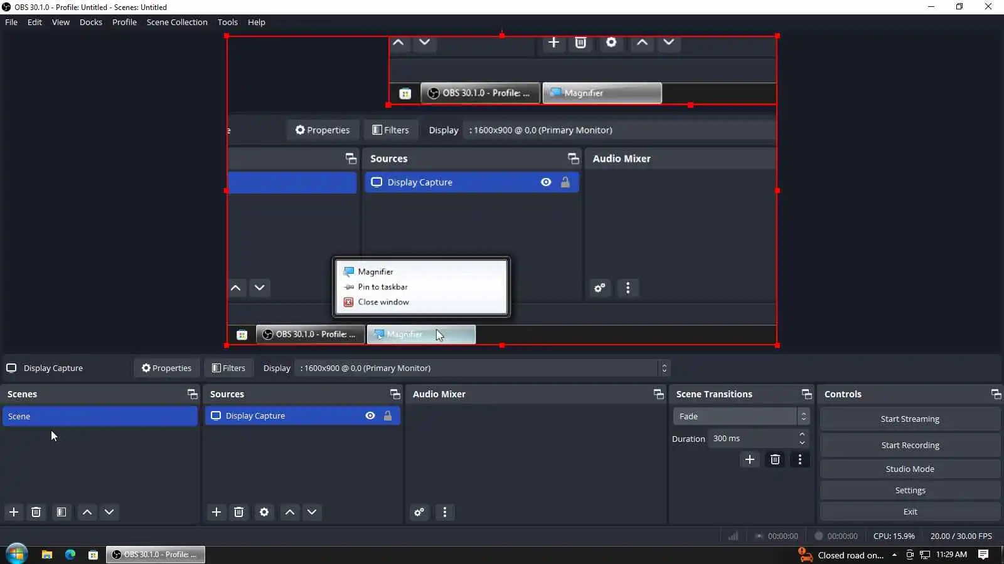Remove the selected scene using the Scenes dock trash icon

36,512
